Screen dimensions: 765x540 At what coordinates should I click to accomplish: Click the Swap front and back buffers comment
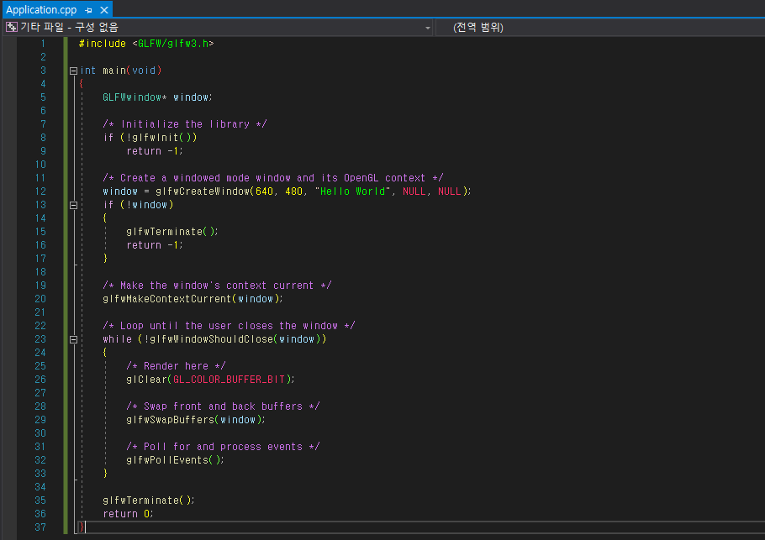223,407
